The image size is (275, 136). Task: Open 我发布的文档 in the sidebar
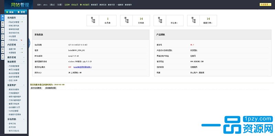(x=14, y=33)
